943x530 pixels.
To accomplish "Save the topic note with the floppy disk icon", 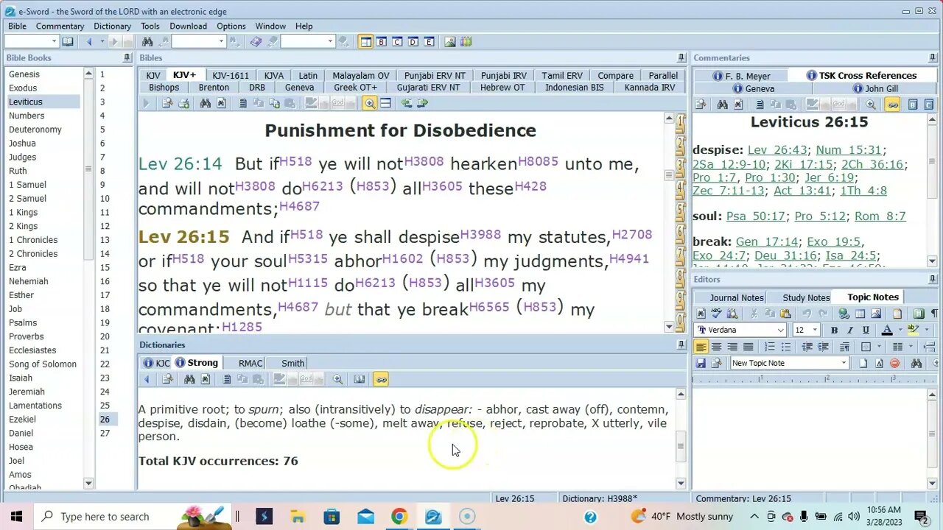I will click(x=701, y=363).
